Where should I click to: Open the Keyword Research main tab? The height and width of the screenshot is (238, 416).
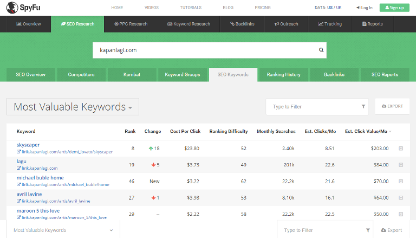(188, 24)
